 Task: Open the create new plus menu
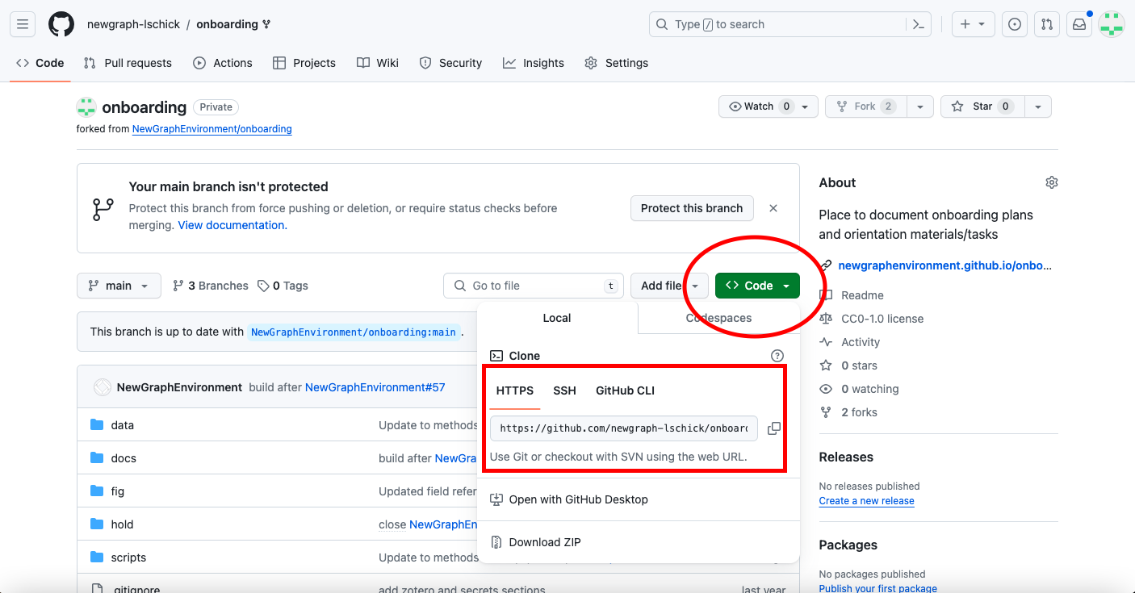click(973, 24)
